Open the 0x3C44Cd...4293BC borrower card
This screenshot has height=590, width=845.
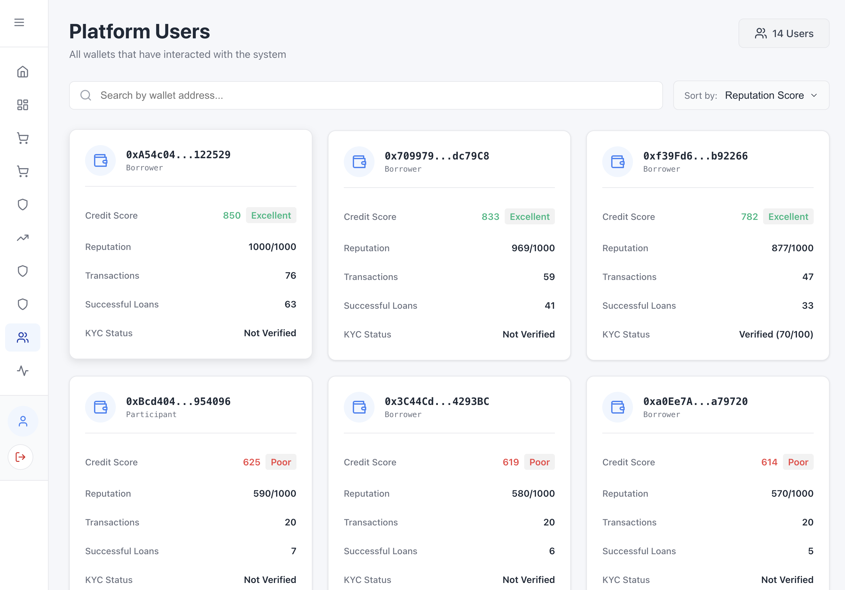(449, 482)
